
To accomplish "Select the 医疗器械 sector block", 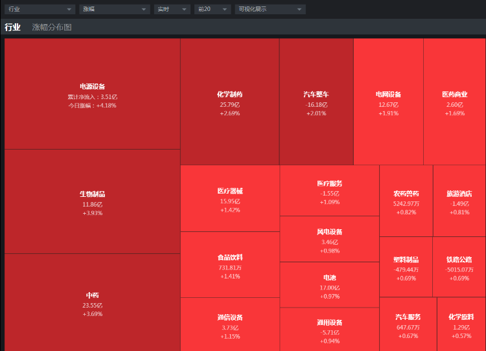I will tap(229, 199).
